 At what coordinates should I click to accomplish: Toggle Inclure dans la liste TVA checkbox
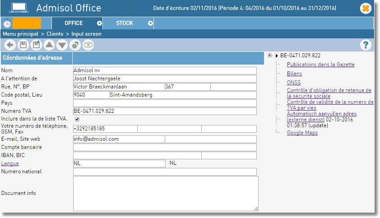click(77, 119)
